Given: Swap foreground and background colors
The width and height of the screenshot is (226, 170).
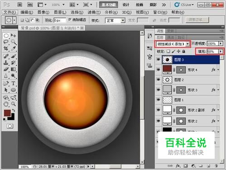Looking at the screenshot, I should tap(14, 110).
